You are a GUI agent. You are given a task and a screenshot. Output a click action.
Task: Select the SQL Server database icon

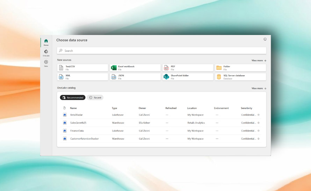coord(219,77)
